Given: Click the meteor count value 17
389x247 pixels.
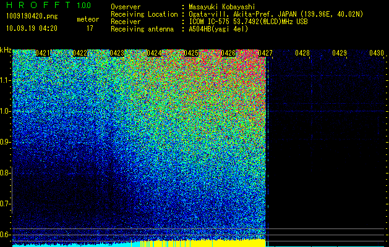Looking at the screenshot, I should pos(90,28).
